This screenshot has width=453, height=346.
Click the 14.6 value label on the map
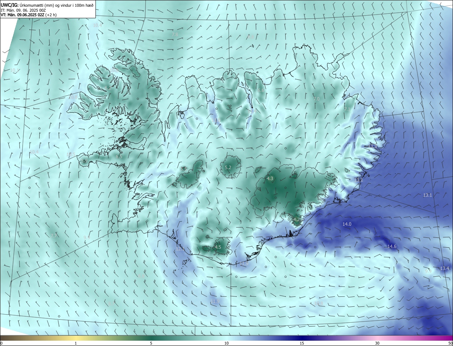[392, 246]
